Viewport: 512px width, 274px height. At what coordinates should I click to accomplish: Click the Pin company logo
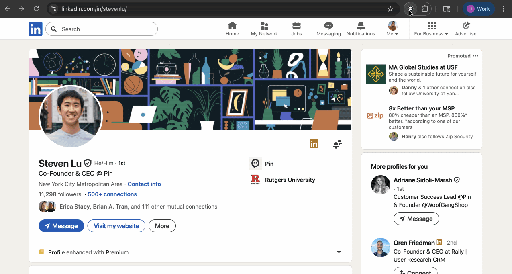(x=255, y=164)
